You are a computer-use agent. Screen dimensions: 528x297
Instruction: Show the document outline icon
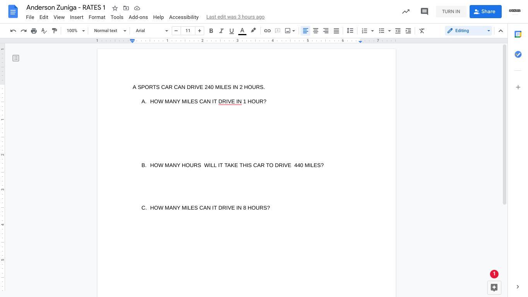coord(16,58)
